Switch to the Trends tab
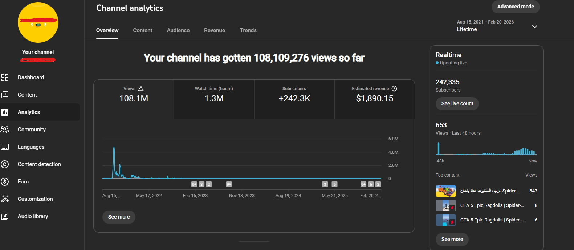 pos(248,30)
